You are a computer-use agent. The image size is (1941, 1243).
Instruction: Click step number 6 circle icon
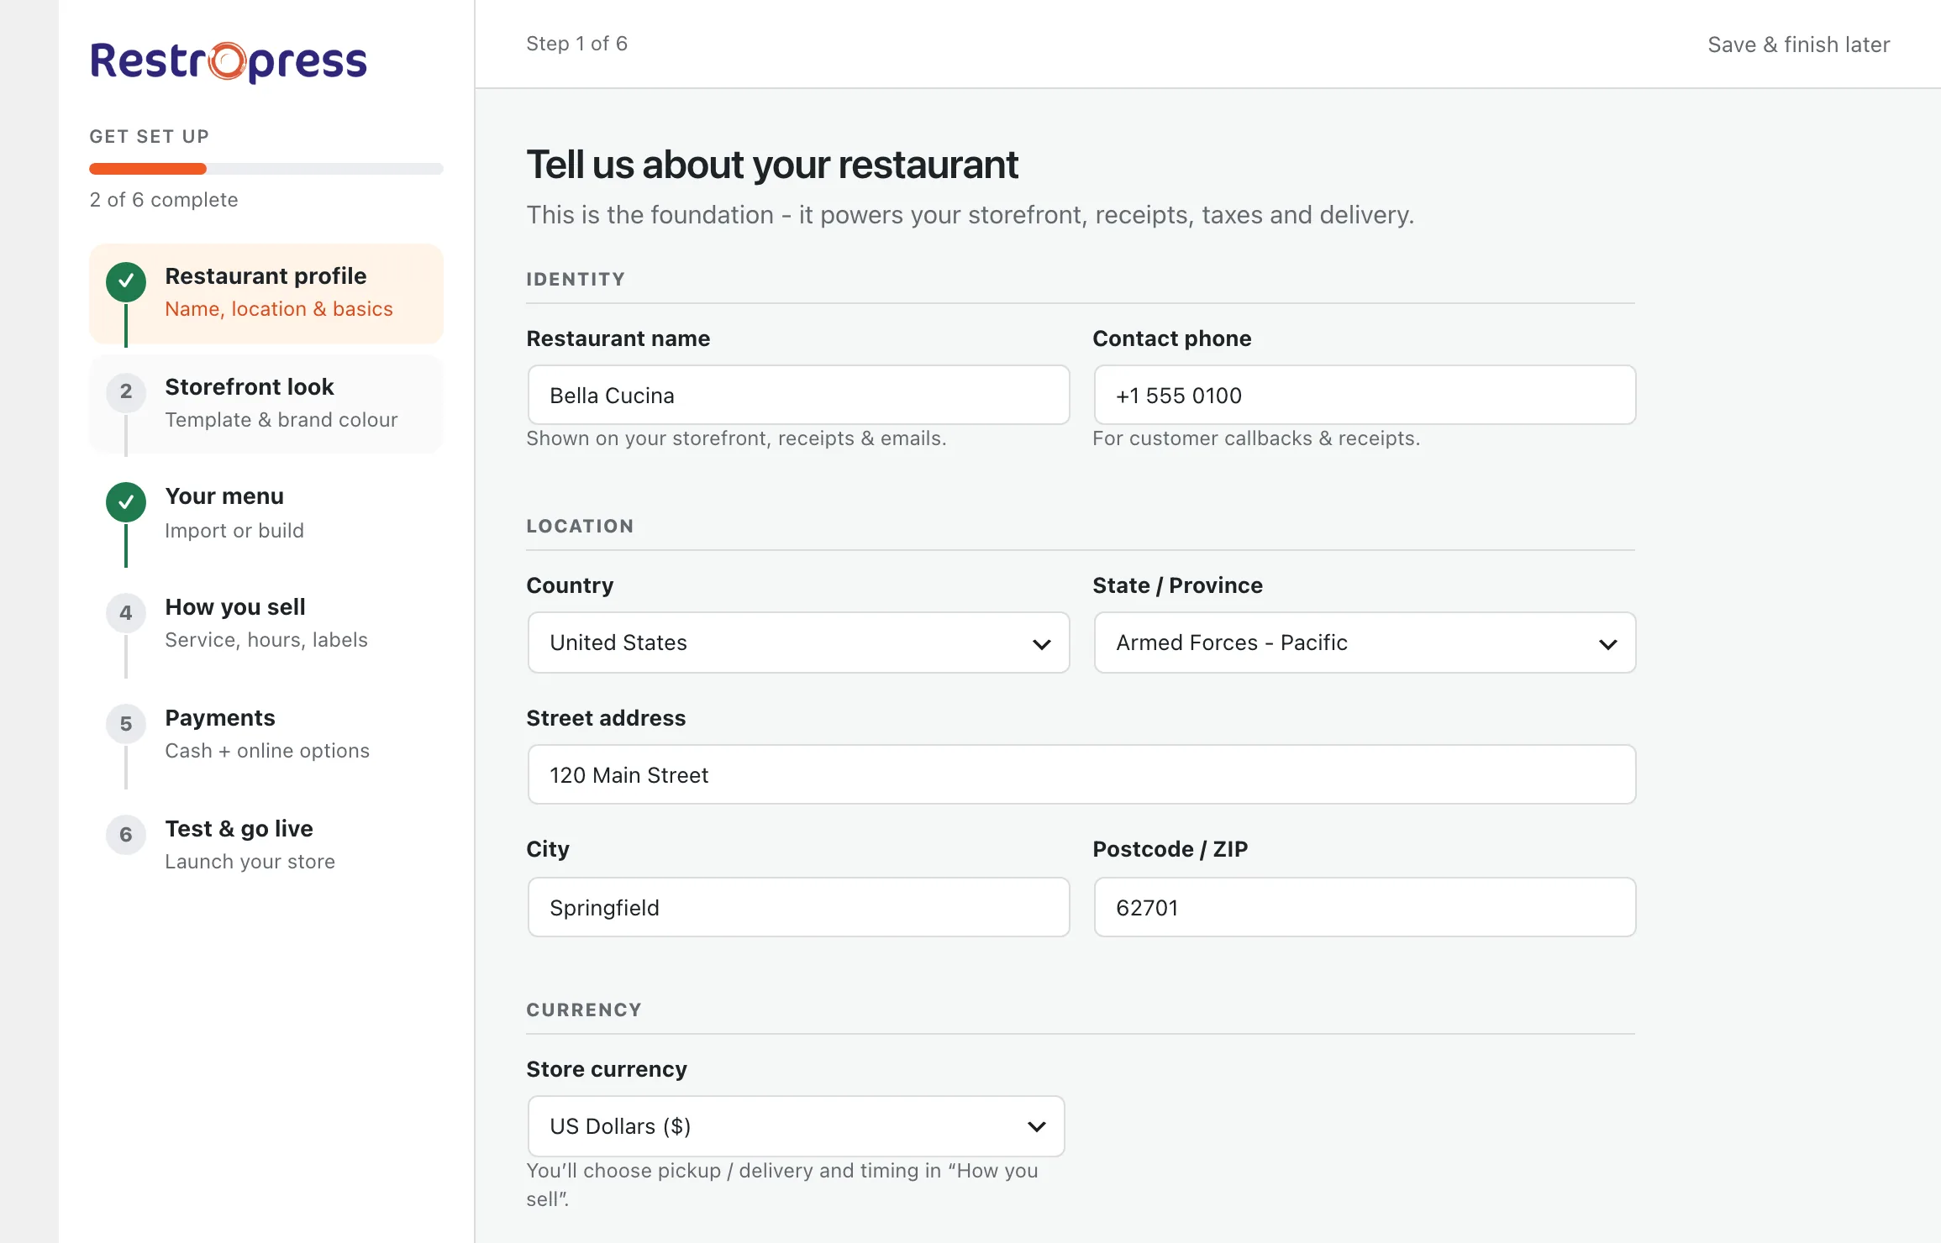click(x=126, y=835)
